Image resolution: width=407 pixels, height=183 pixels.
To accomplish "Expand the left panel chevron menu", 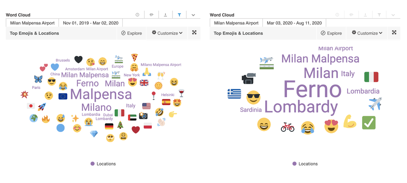I will pos(193,15).
